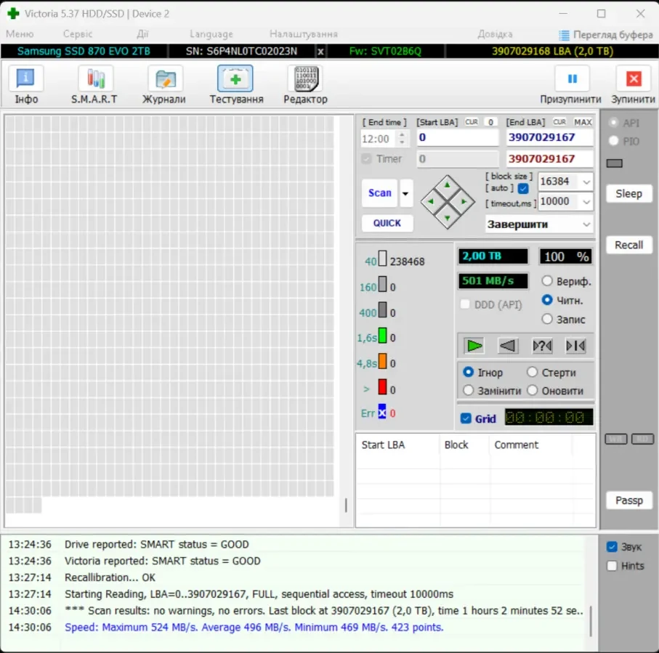Click the log panel vertical scrollbar
Viewport: 659px width, 653px height.
point(591,620)
